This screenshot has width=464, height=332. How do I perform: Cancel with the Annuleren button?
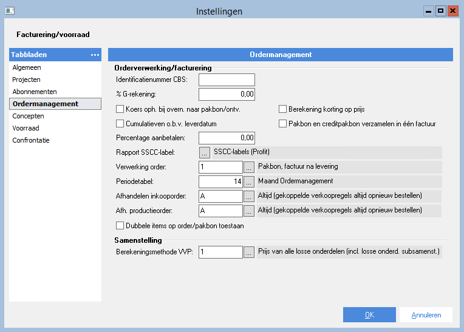pyautogui.click(x=426, y=315)
